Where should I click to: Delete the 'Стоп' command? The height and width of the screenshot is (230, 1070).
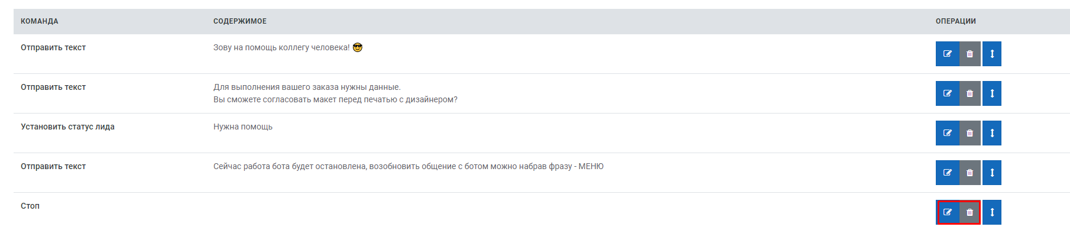coord(970,212)
